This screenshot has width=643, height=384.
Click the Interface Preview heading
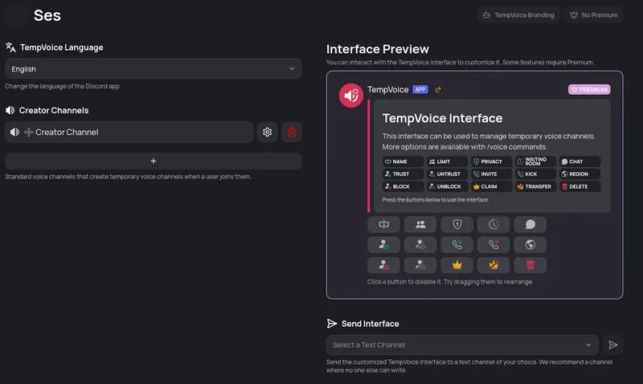(x=378, y=49)
